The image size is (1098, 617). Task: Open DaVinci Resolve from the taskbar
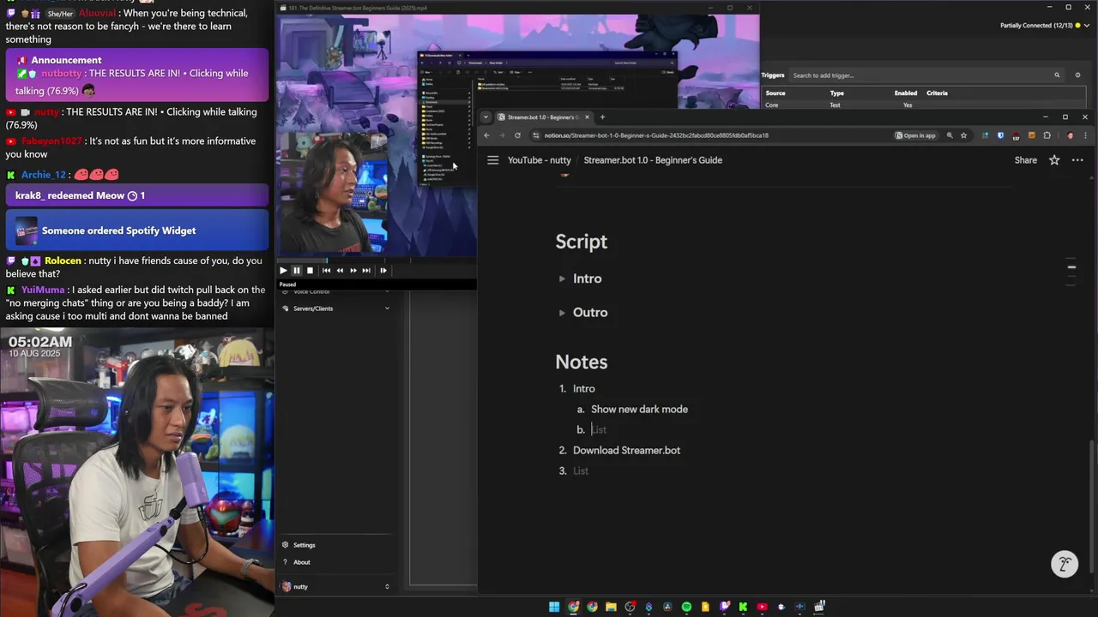coord(667,607)
